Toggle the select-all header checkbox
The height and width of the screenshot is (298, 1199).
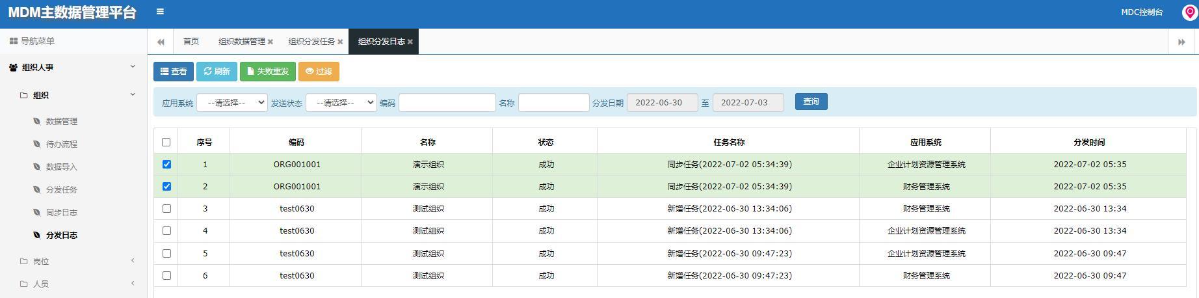(x=166, y=142)
